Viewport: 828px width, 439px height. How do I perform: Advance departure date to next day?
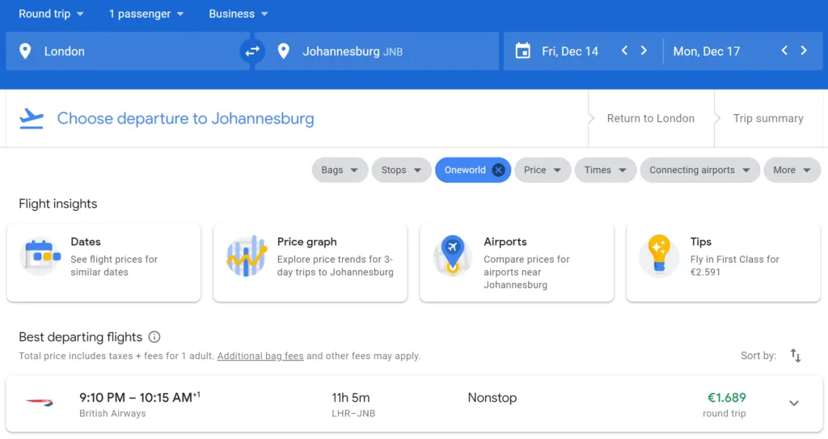644,51
